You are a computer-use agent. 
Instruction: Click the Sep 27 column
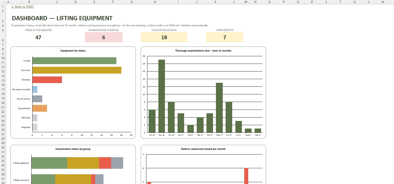tap(258, 131)
